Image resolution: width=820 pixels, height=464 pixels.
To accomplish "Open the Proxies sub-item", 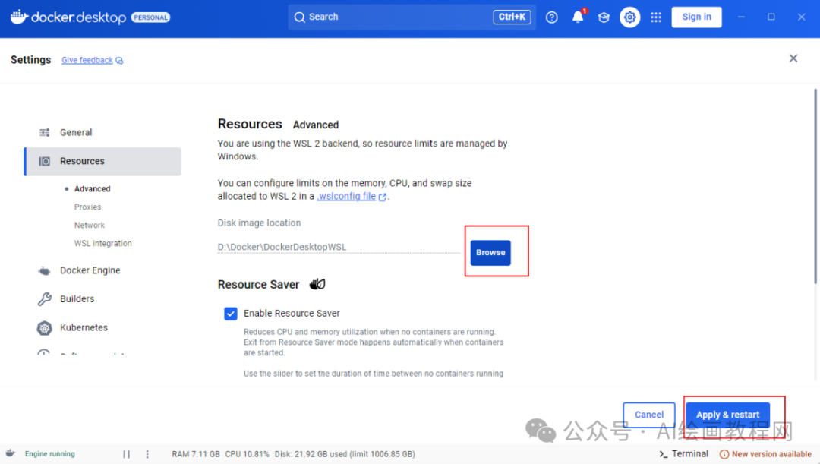I will [87, 207].
